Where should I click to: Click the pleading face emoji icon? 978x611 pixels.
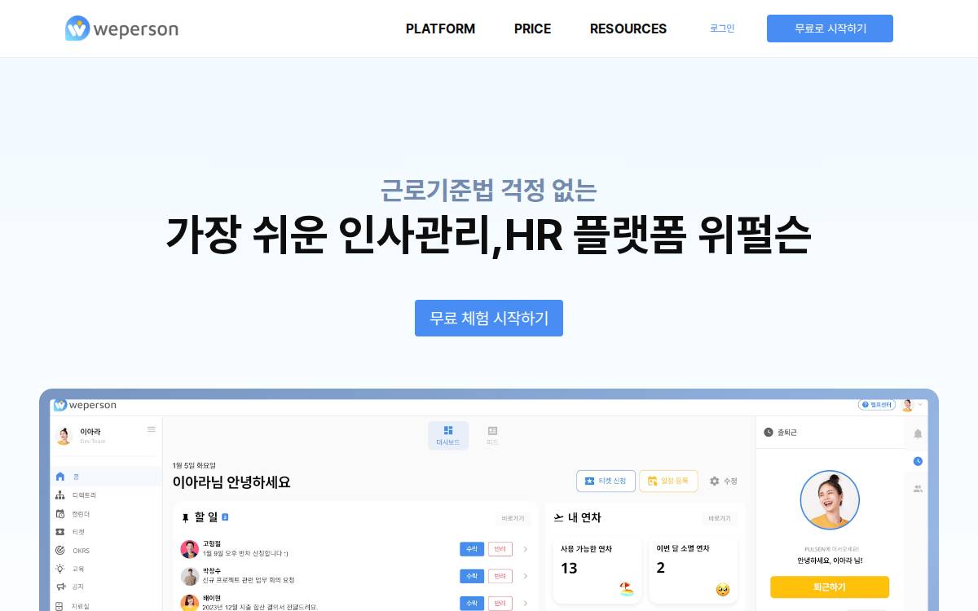pos(723,589)
